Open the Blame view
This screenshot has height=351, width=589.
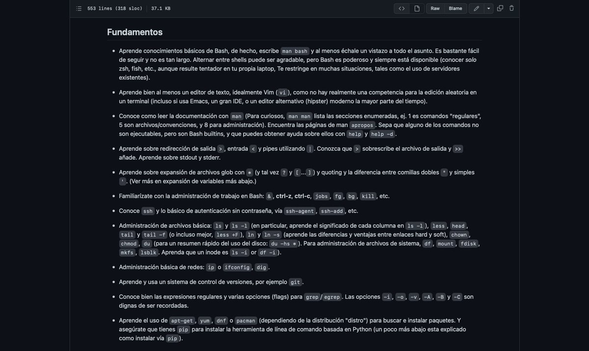pos(455,8)
